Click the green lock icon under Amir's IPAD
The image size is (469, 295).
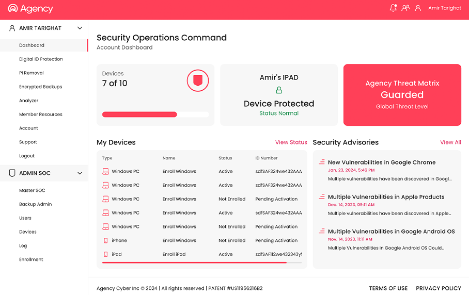pyautogui.click(x=279, y=90)
